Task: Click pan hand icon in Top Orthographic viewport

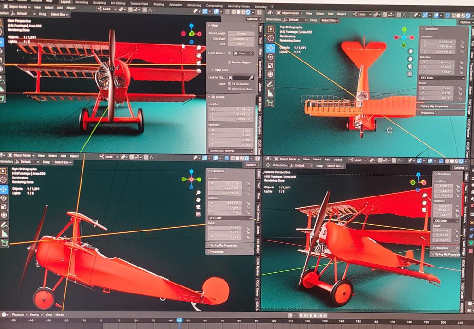Action: pyautogui.click(x=410, y=59)
